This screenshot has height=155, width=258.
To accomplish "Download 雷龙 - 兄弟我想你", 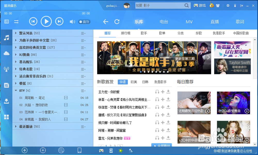I will pos(168,138).
